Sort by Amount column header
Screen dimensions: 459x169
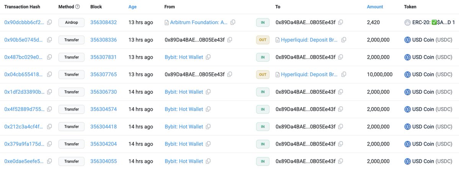pyautogui.click(x=375, y=7)
